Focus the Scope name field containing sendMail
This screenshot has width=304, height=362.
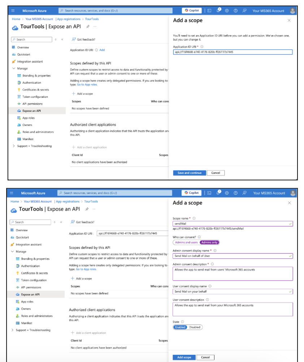click(233, 224)
